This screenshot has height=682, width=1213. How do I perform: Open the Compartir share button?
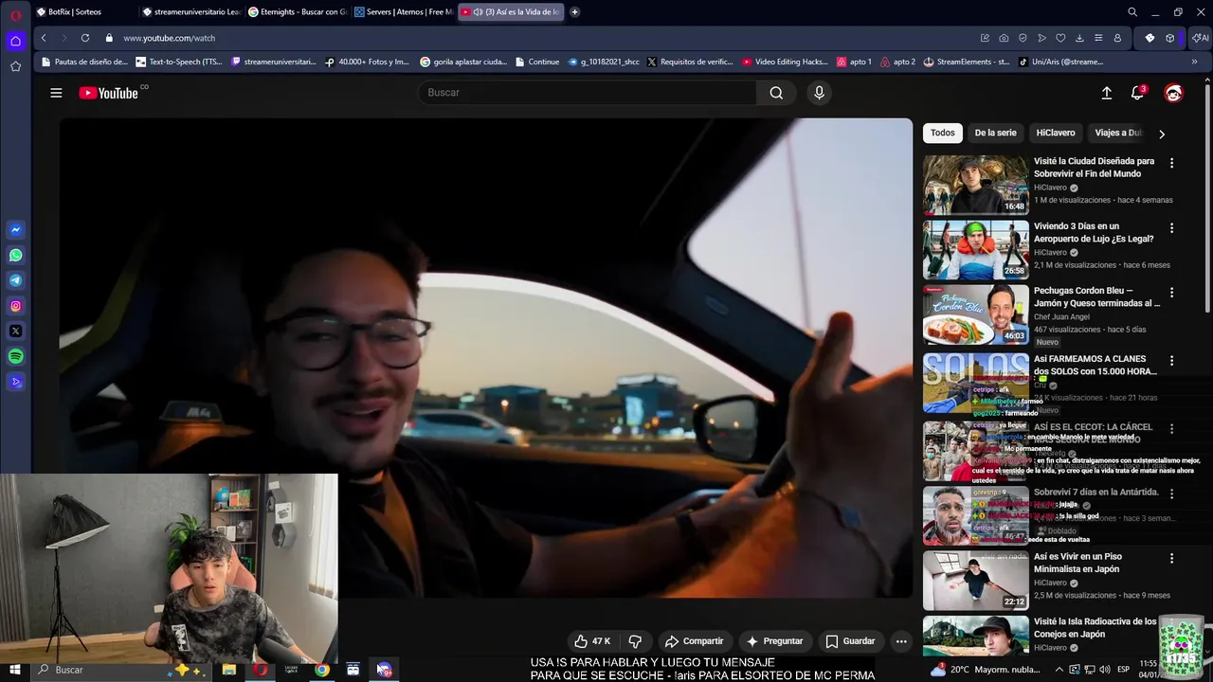694,641
